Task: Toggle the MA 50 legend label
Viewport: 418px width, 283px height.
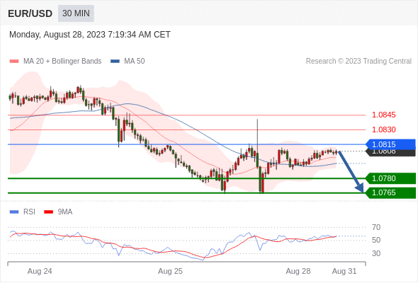Action: tap(135, 62)
